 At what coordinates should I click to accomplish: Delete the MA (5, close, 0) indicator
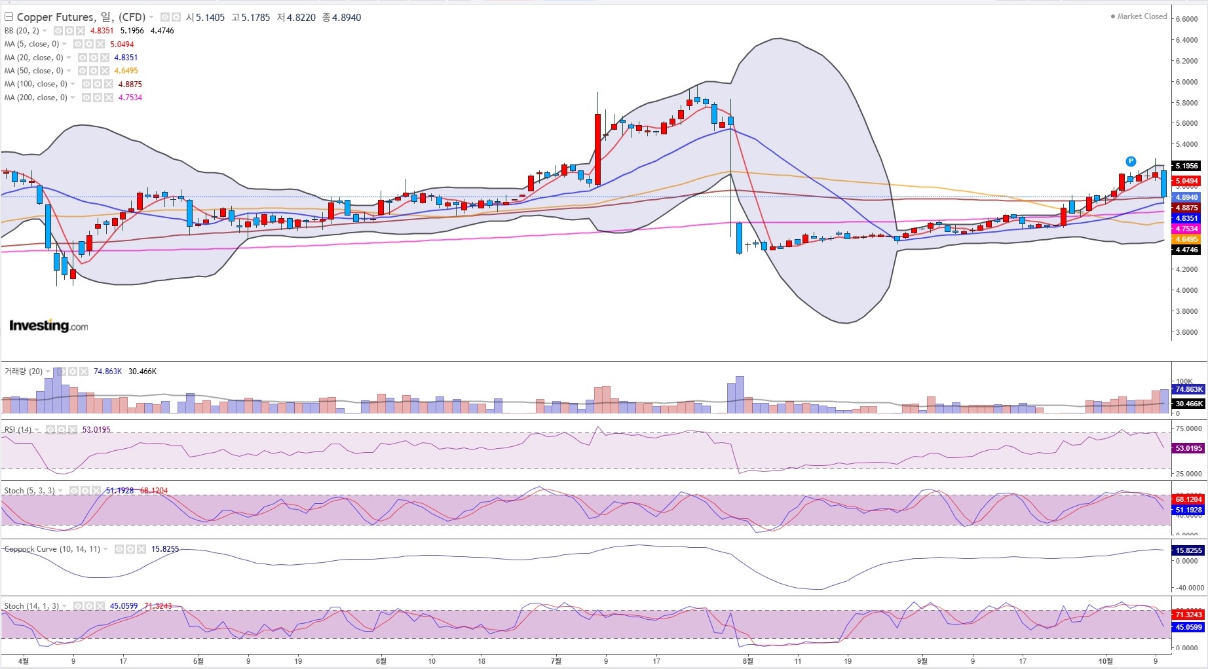[100, 44]
